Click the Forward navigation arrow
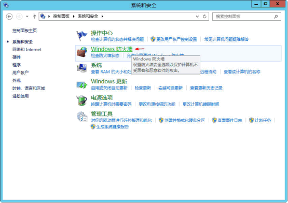288x203 pixels. pos(19,17)
